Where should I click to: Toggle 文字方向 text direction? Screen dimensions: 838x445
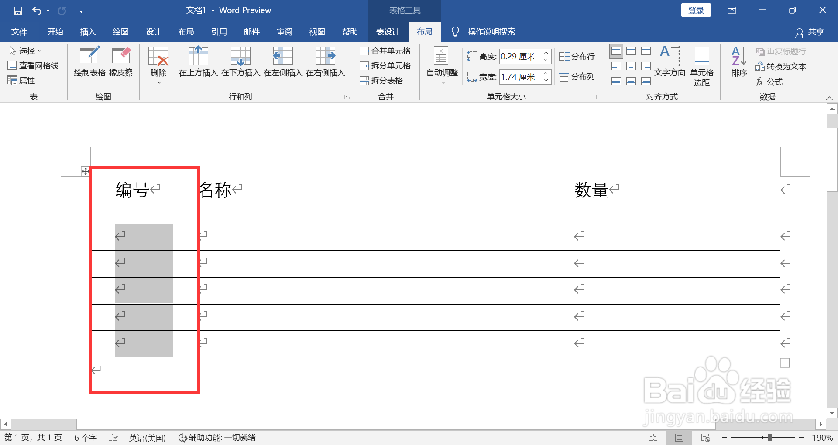click(x=670, y=63)
